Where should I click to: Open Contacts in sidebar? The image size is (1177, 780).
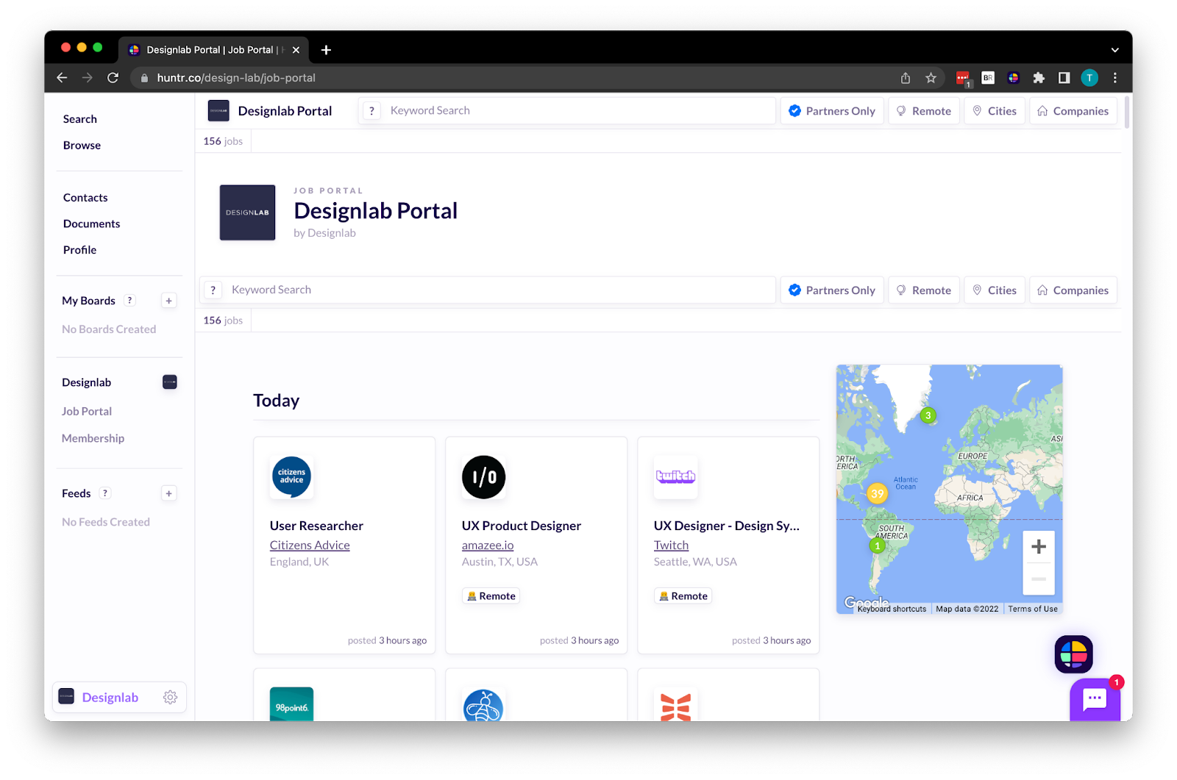pos(85,198)
